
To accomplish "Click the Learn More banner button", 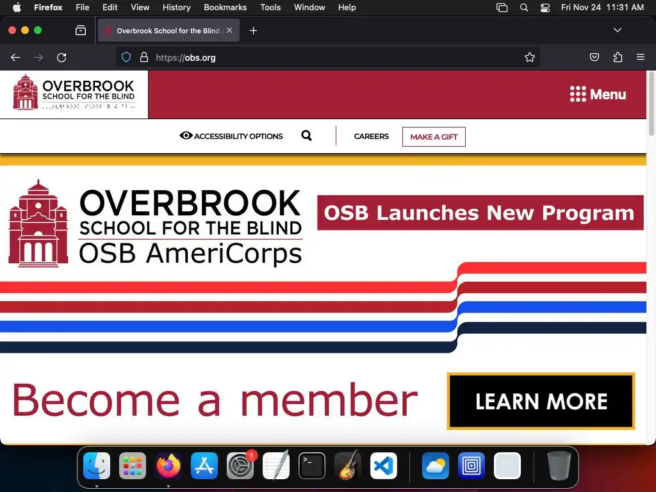I will coord(541,401).
